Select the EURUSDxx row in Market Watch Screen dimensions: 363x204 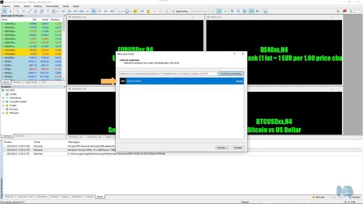point(32,28)
